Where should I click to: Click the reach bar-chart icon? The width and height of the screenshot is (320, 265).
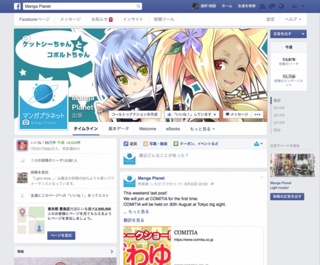(22, 160)
